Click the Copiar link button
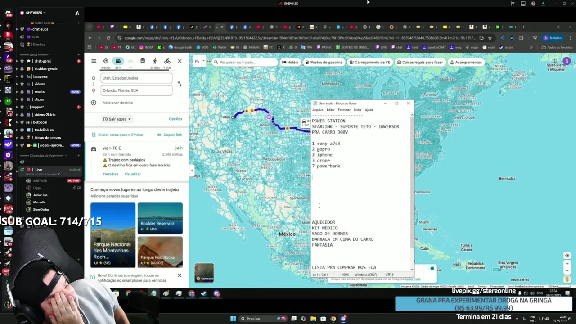Viewport: 576px width, 324px height. point(170,135)
